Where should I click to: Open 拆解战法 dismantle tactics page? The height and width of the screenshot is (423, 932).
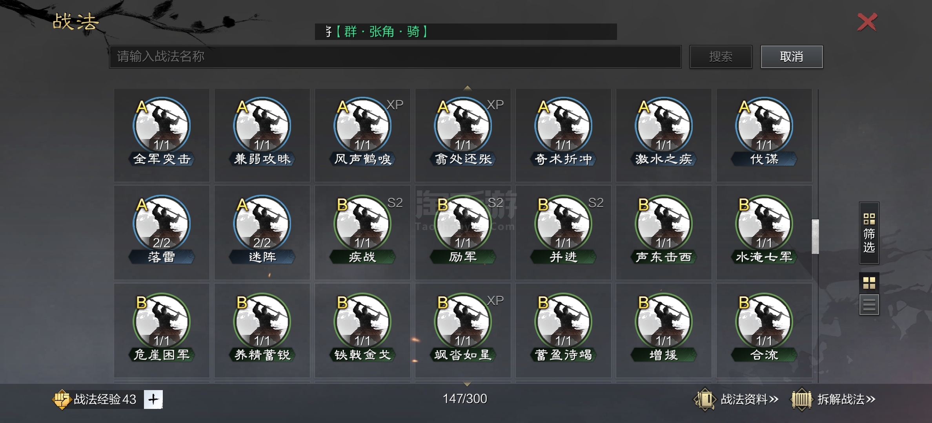(833, 399)
